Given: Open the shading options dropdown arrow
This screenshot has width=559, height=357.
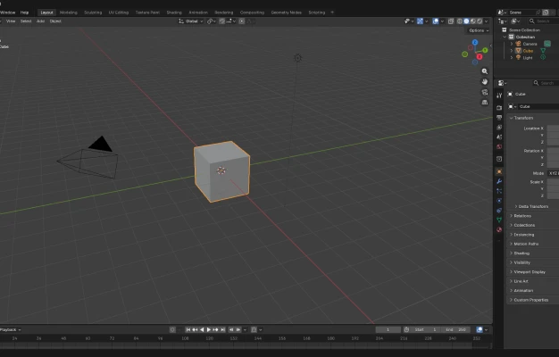Looking at the screenshot, I should (x=487, y=21).
